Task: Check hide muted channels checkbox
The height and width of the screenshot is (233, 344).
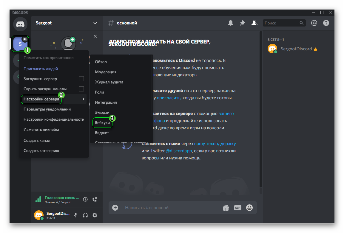Action: click(81, 89)
